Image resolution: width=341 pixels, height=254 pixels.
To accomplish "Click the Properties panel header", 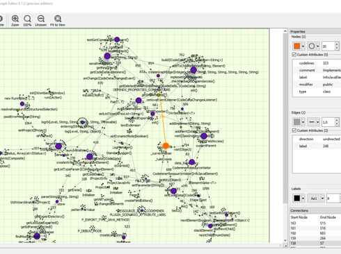I will [x=315, y=31].
